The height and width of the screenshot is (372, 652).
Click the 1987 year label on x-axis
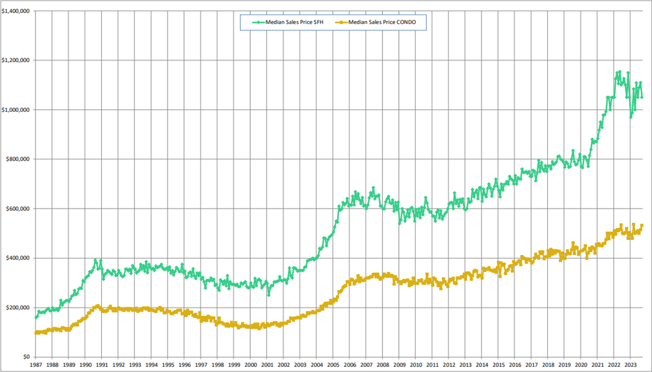[x=35, y=366]
